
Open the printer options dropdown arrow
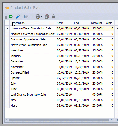[41, 16]
